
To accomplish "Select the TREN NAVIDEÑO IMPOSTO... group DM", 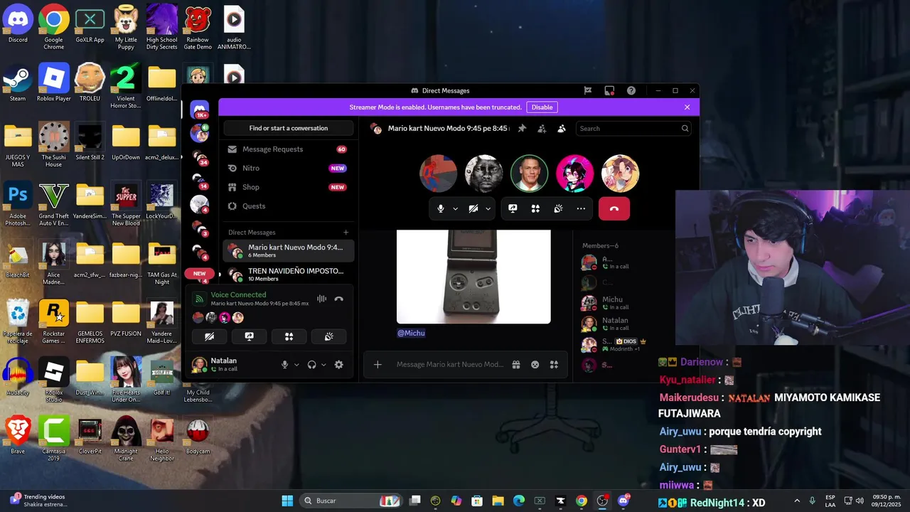I will tap(288, 274).
